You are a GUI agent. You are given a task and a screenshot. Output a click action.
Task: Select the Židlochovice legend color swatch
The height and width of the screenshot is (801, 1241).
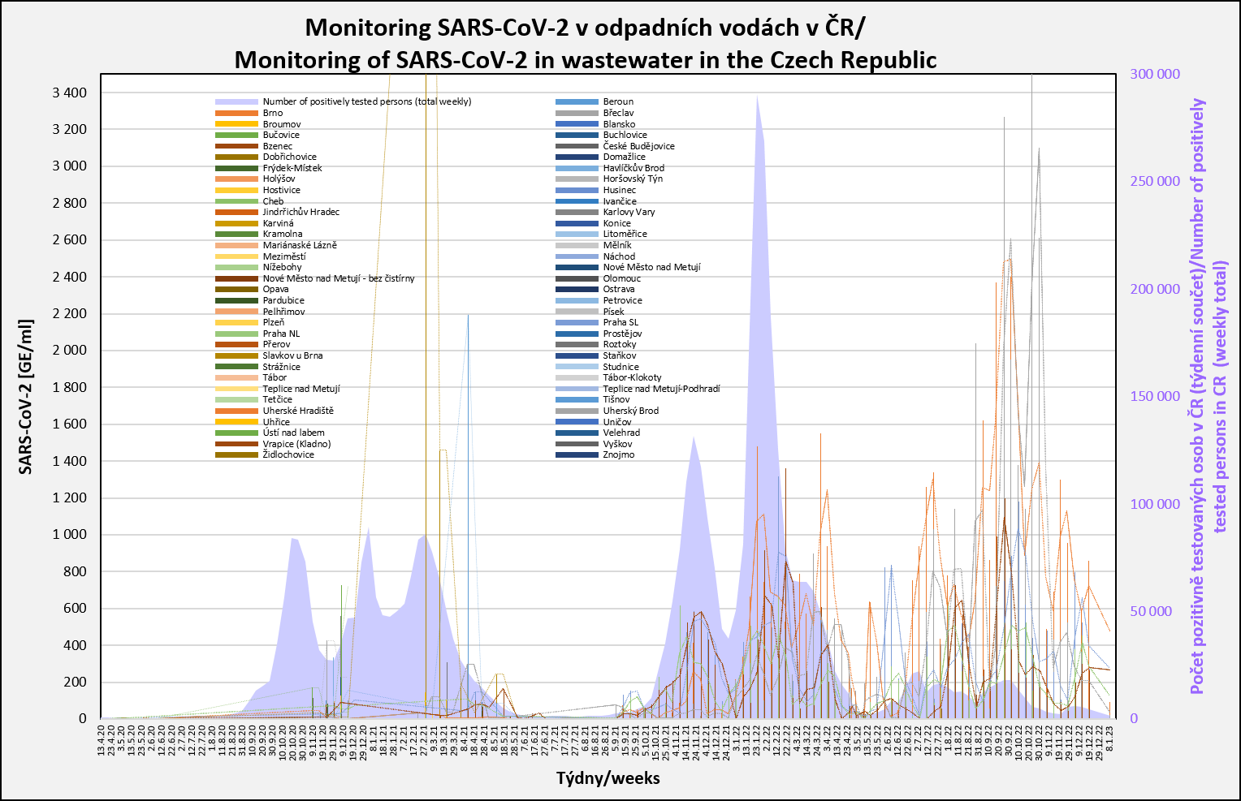(236, 454)
